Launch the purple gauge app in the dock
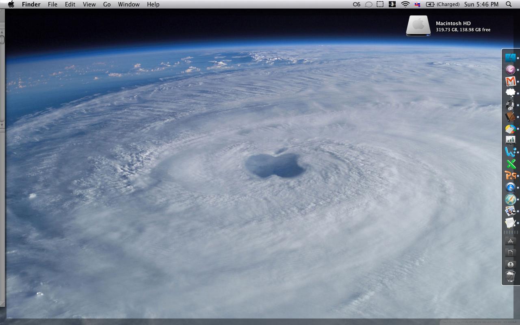The width and height of the screenshot is (520, 325). (x=511, y=69)
